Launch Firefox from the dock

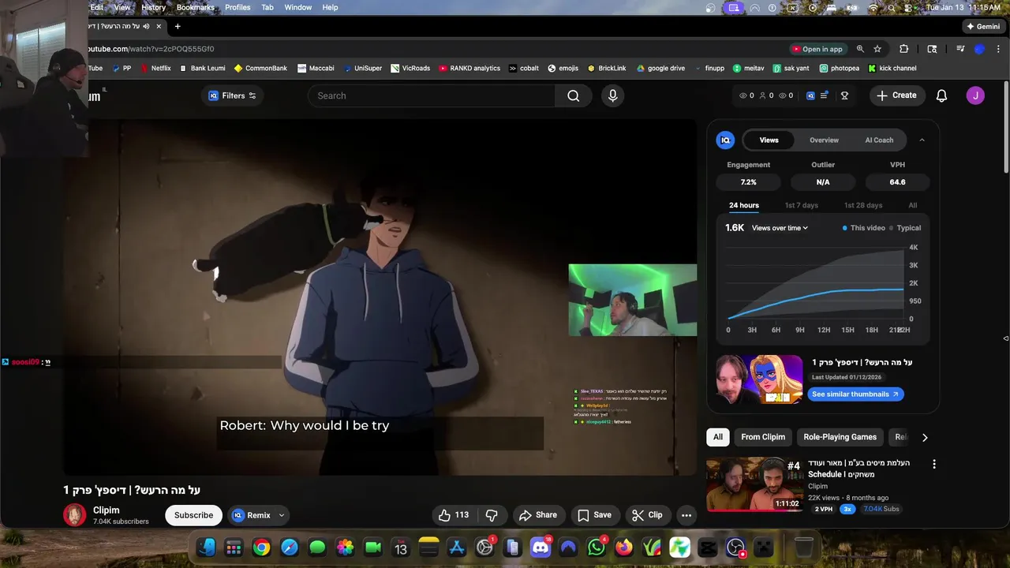click(624, 547)
